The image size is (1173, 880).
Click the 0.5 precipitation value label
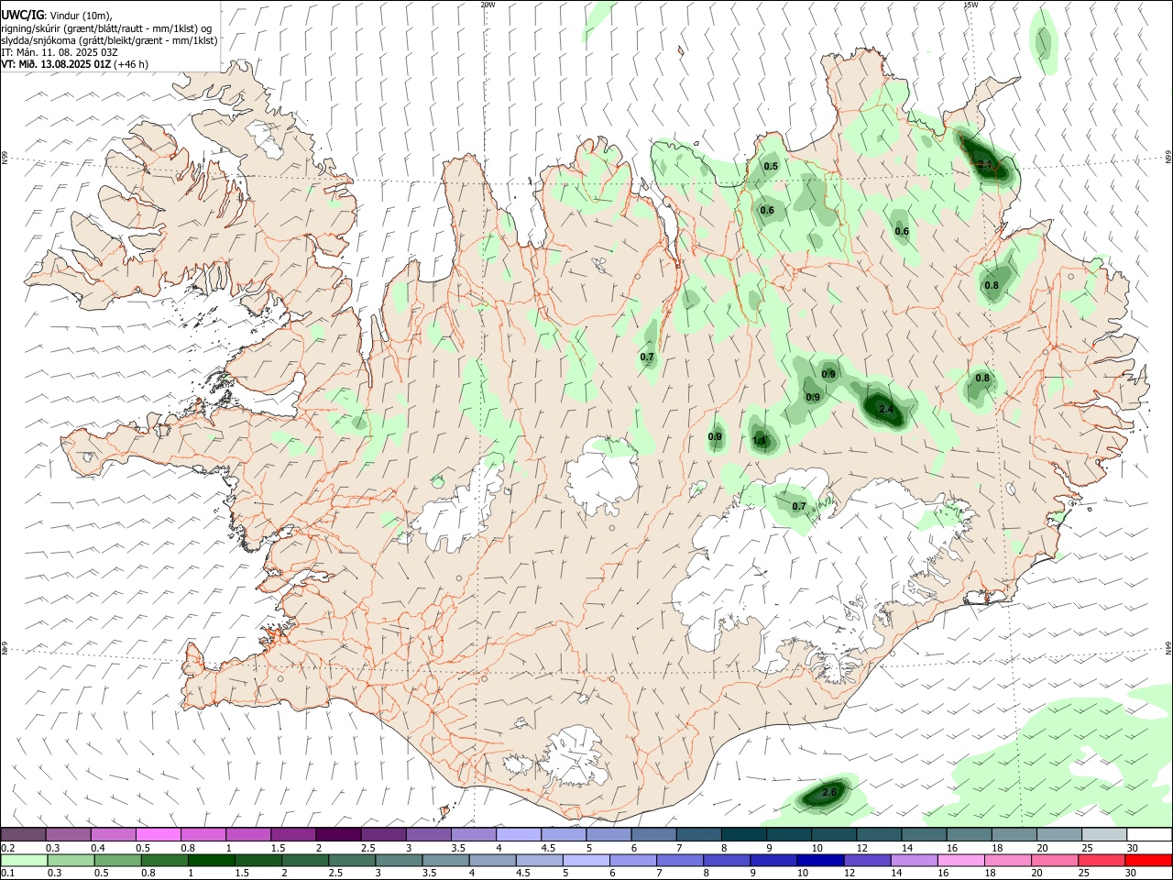tap(771, 166)
